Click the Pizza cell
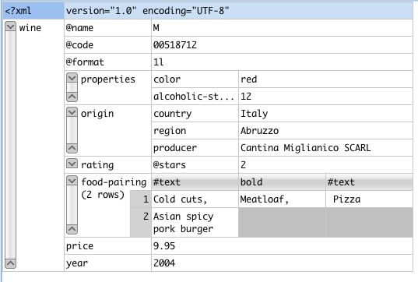Screen dimensions: 418x282 (370, 199)
